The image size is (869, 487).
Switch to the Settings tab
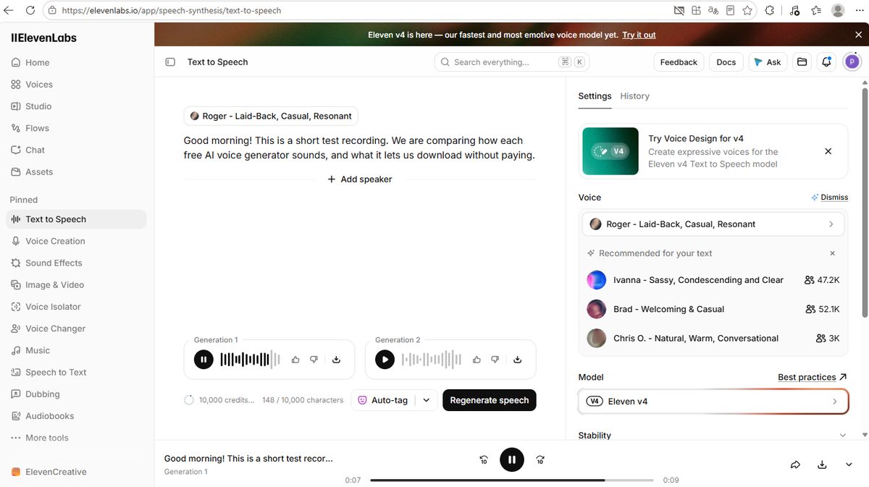[595, 96]
